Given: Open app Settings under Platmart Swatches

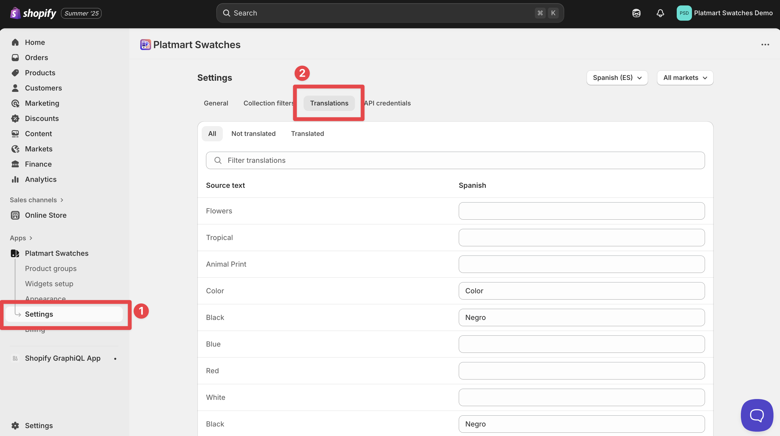Looking at the screenshot, I should point(64,314).
